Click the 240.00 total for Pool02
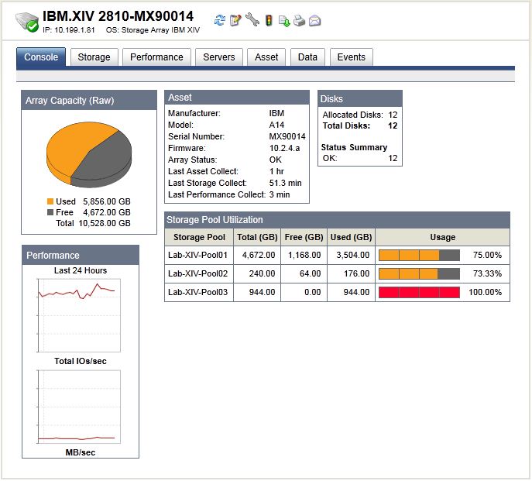Screen dimensions: 532x481 pos(262,273)
